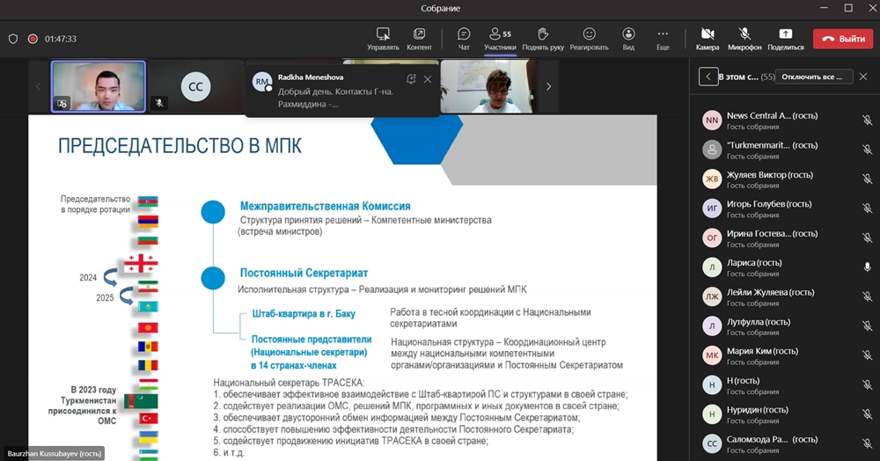Show next video thumbnails
The height and width of the screenshot is (461, 880).
pos(548,86)
